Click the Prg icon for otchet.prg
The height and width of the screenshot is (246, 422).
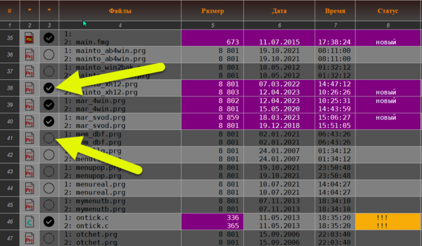coord(29,238)
